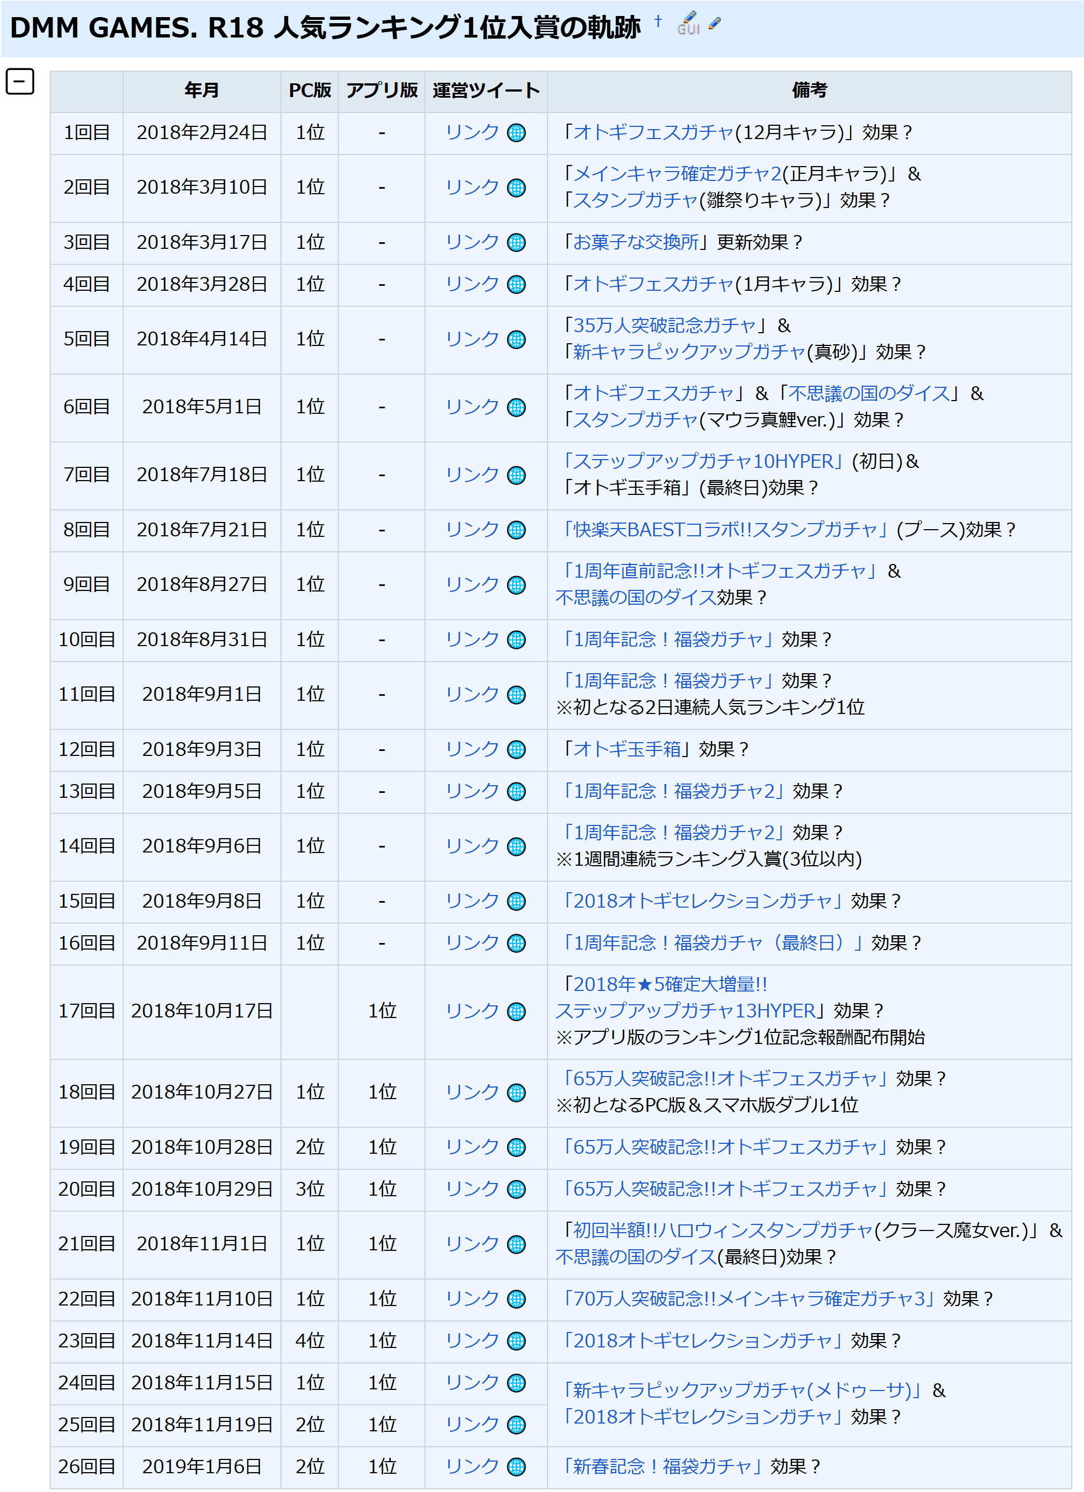The width and height of the screenshot is (1084, 1492).
Task: Open 35万人突破記念ガチャ link
Action: click(665, 325)
